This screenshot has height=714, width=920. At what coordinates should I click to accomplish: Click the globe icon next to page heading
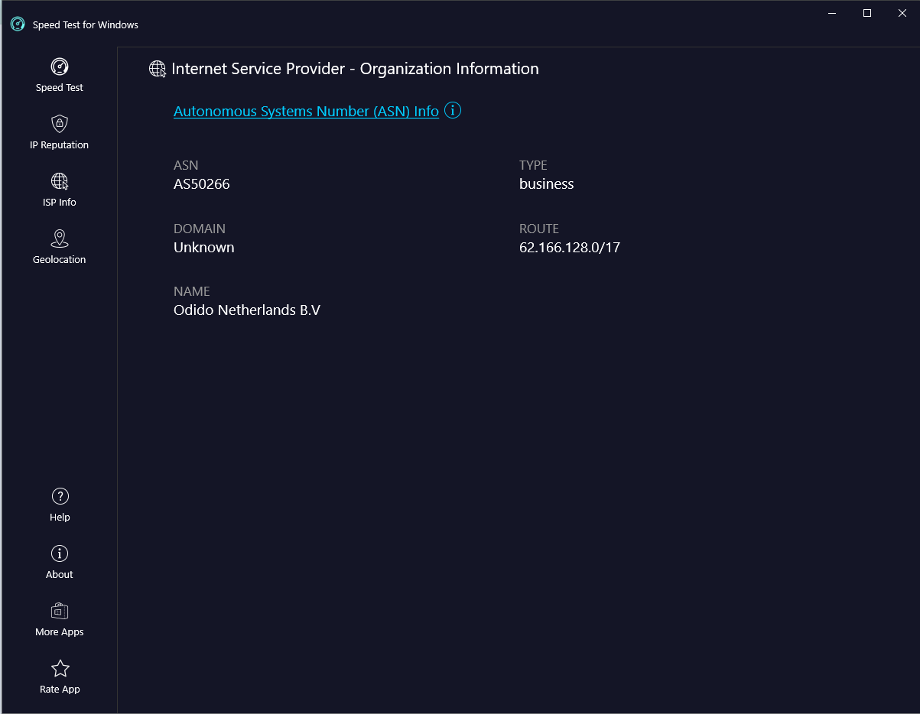[158, 69]
